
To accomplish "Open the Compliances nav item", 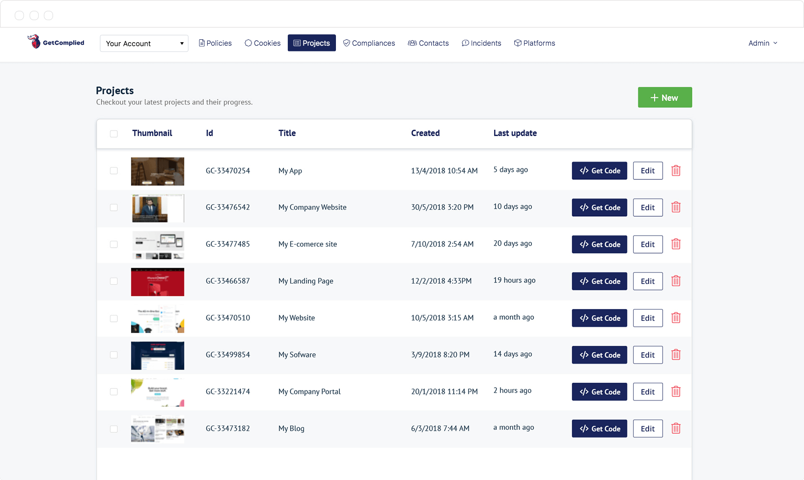I will pyautogui.click(x=369, y=43).
